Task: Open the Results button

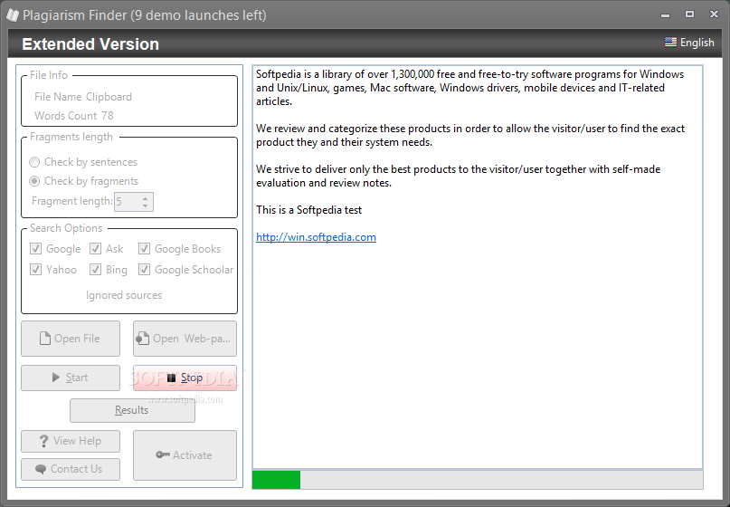Action: click(x=132, y=410)
